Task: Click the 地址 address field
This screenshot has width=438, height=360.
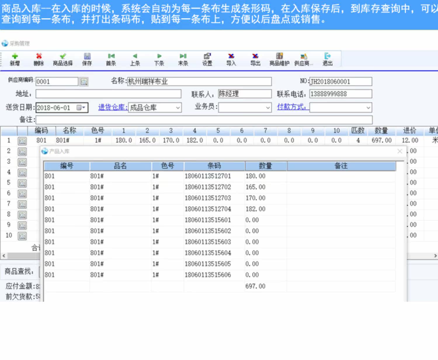Action: tap(108, 94)
